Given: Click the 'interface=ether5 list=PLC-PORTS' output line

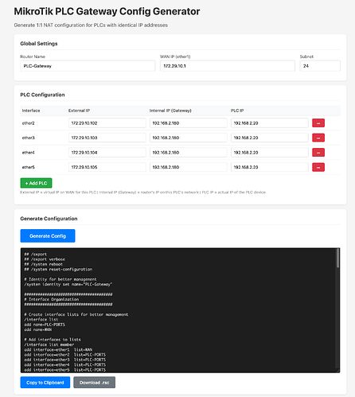Looking at the screenshot, I should [65, 370].
